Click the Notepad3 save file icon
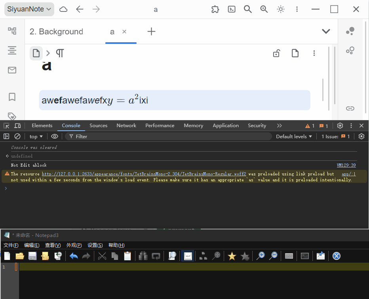This screenshot has height=299, width=369. 32,256
